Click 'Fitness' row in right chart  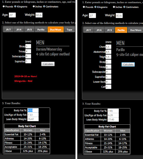(x=107, y=143)
